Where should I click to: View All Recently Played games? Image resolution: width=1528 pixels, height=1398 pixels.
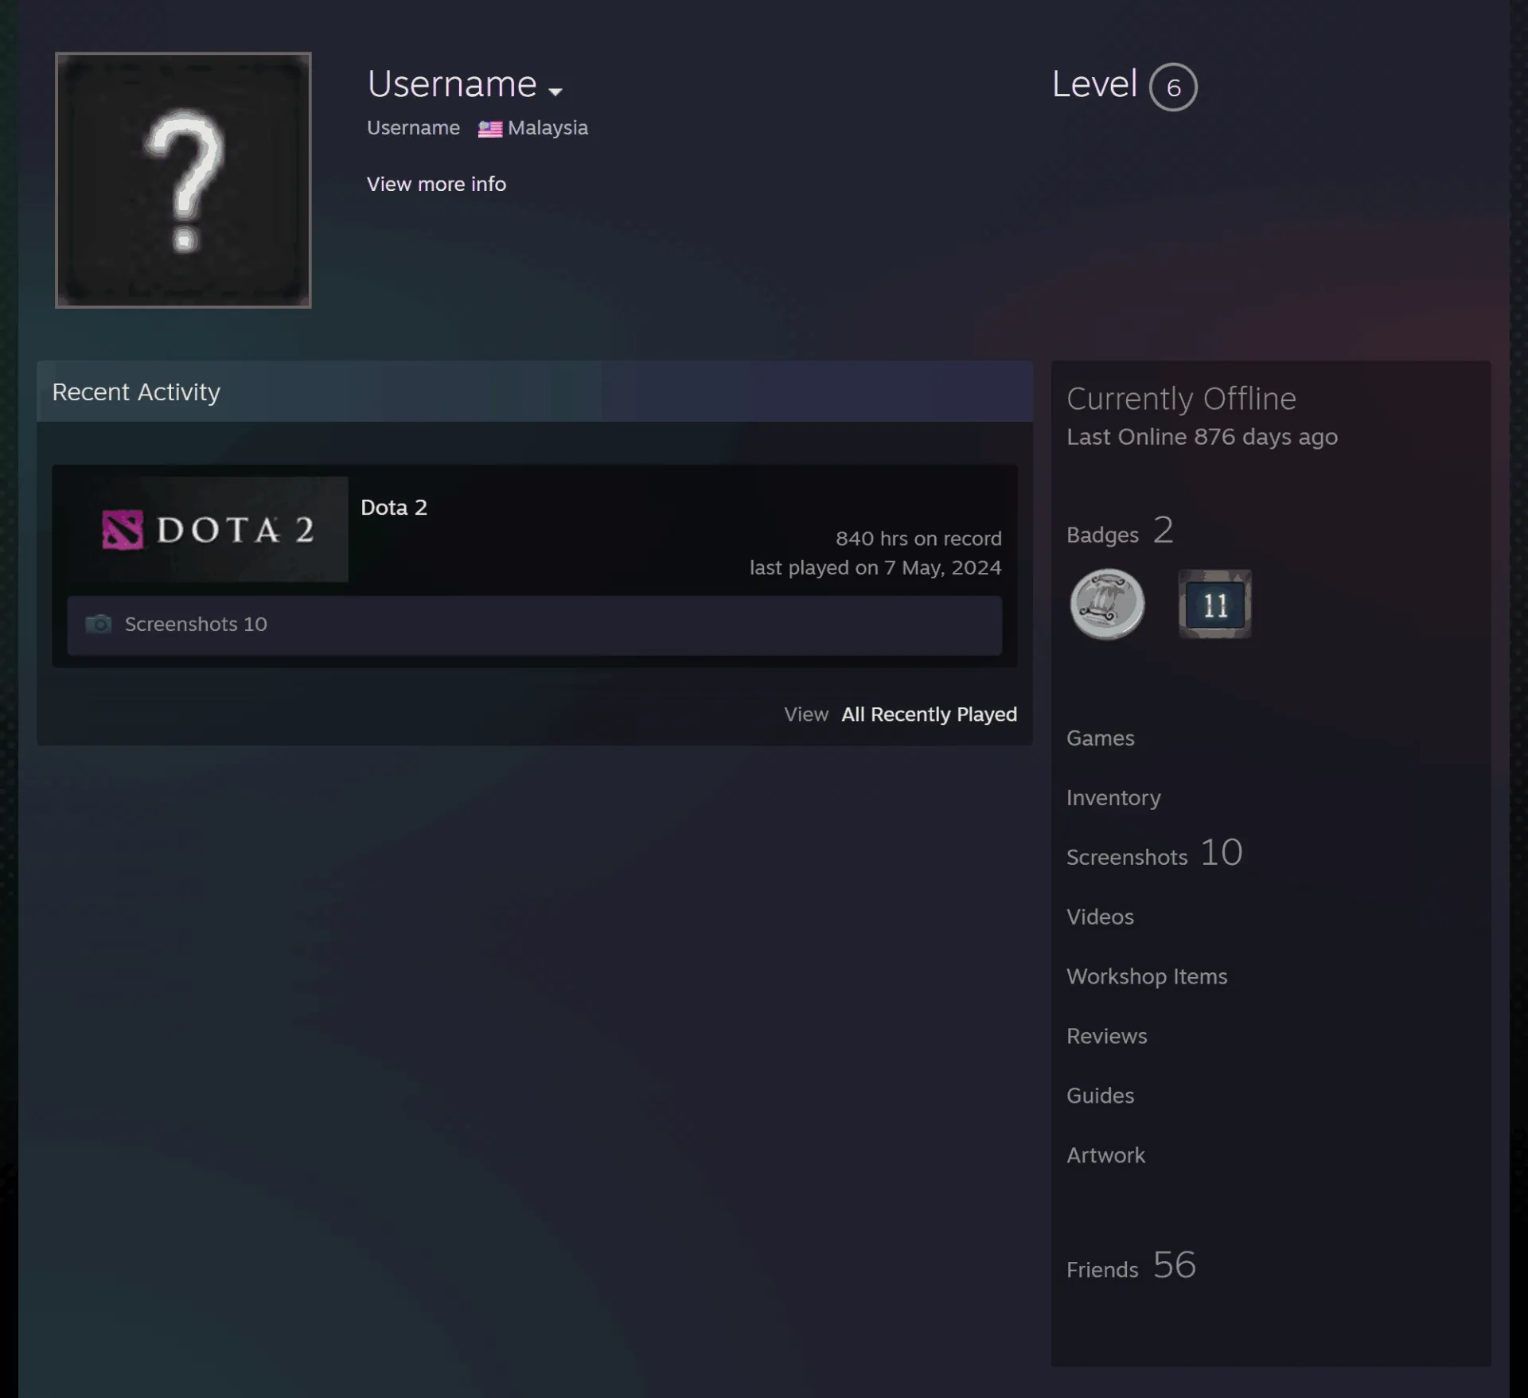pyautogui.click(x=929, y=715)
